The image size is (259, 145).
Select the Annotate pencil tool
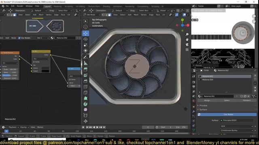point(85,57)
